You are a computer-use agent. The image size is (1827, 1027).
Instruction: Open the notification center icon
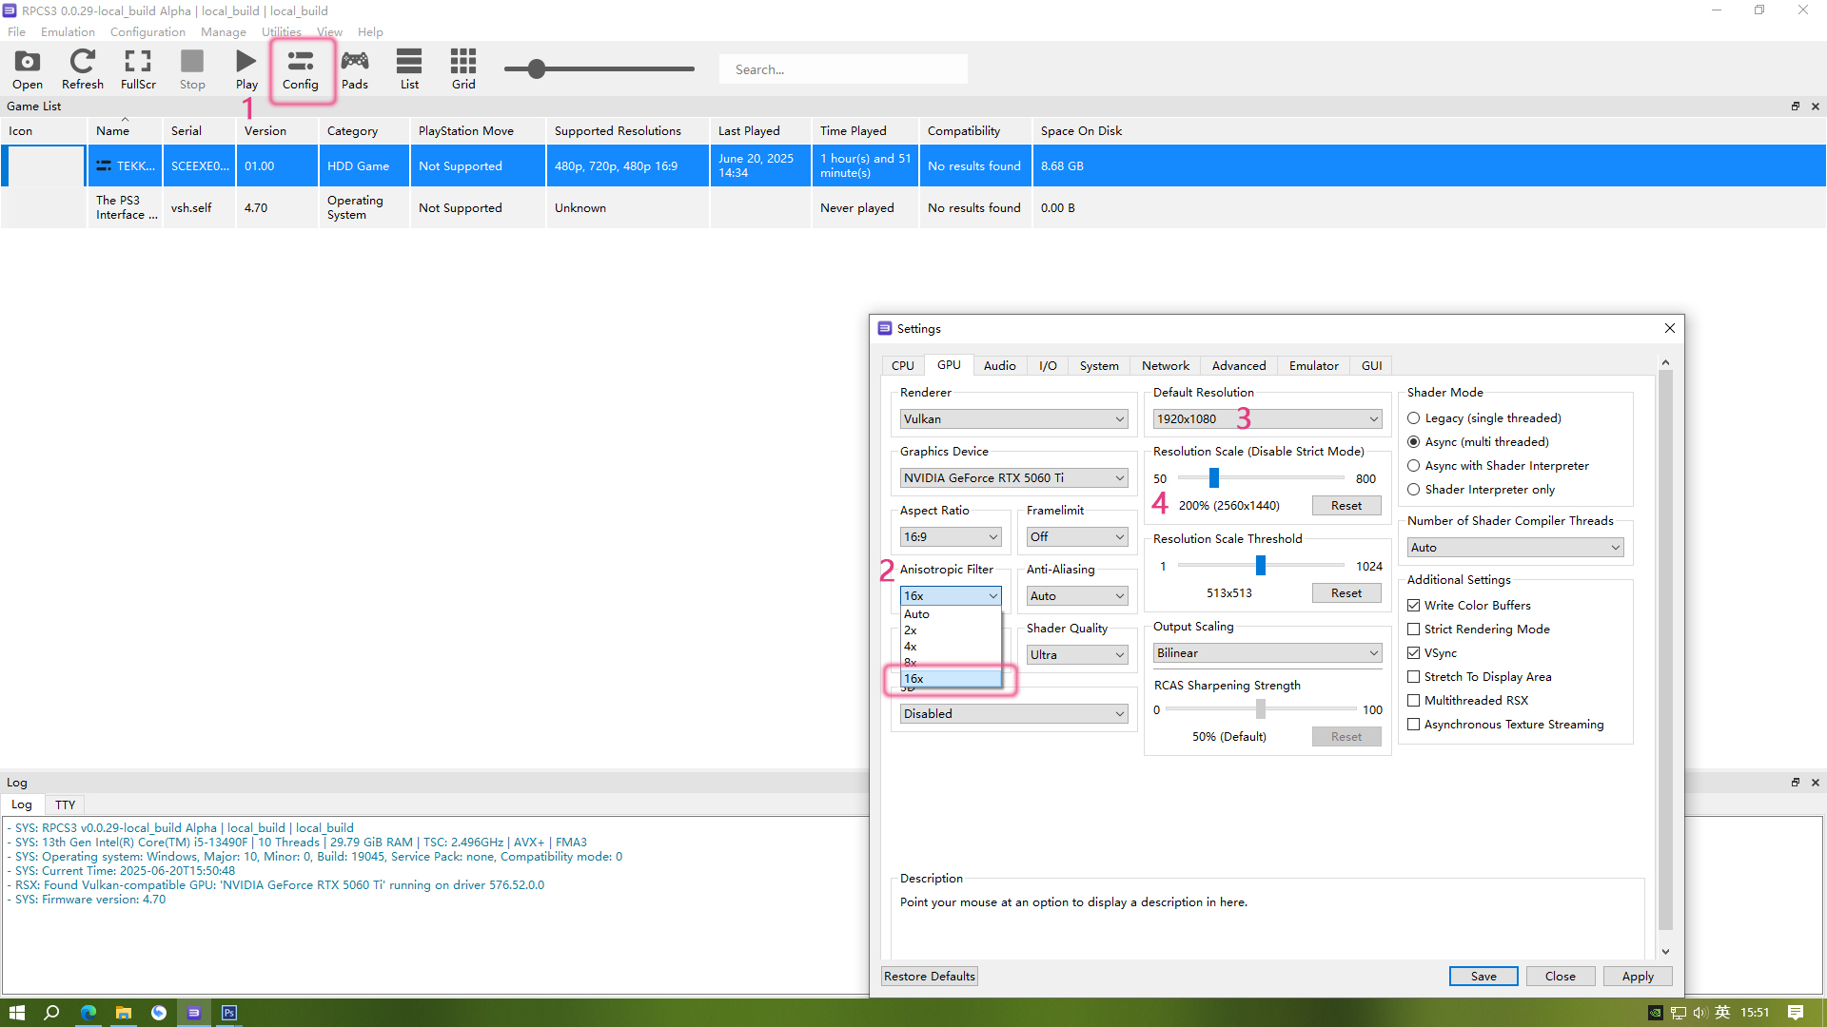coord(1796,1013)
